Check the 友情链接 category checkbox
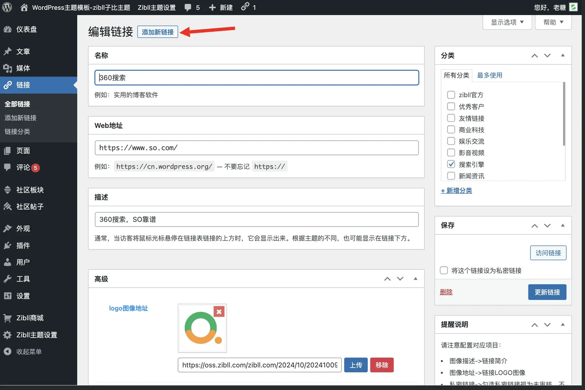This screenshot has width=585, height=390. coord(451,118)
